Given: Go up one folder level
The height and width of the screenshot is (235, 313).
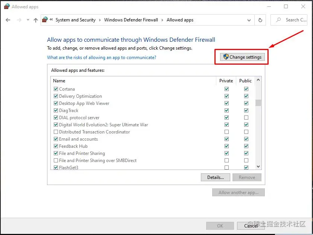Looking at the screenshot, I should [x=36, y=20].
